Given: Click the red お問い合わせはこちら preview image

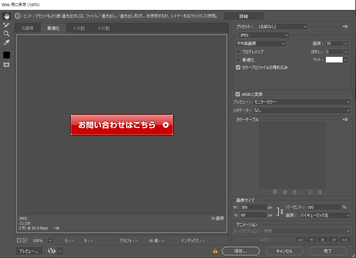Looking at the screenshot, I should [122, 125].
